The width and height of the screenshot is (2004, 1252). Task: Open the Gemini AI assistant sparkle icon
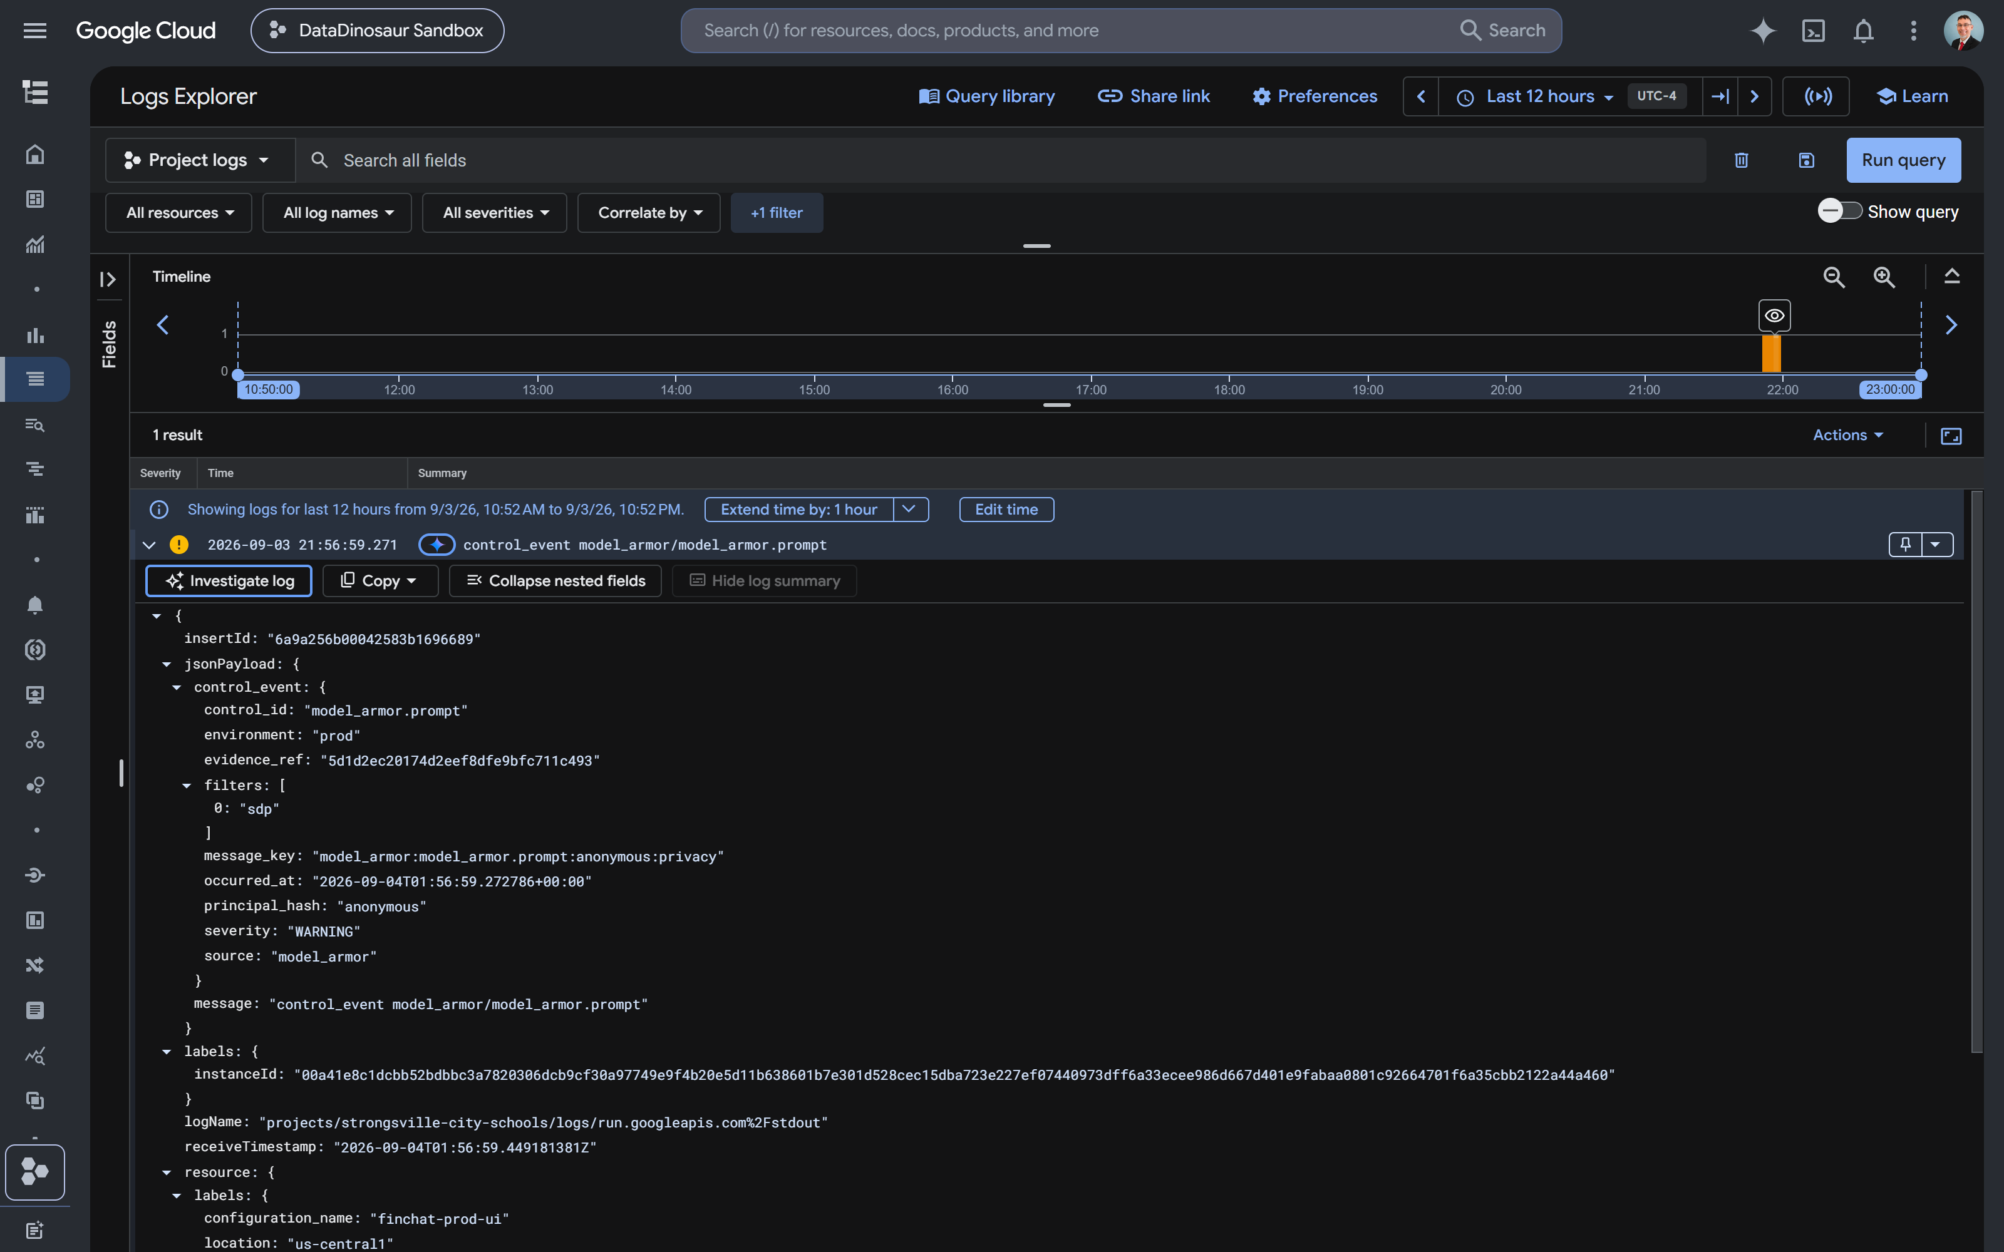point(1763,31)
